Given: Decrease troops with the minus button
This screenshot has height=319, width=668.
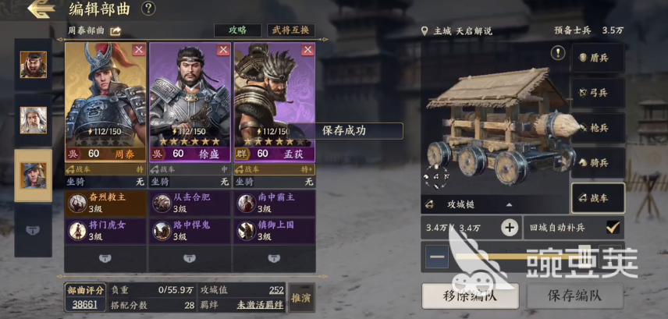Looking at the screenshot, I should pos(437,257).
